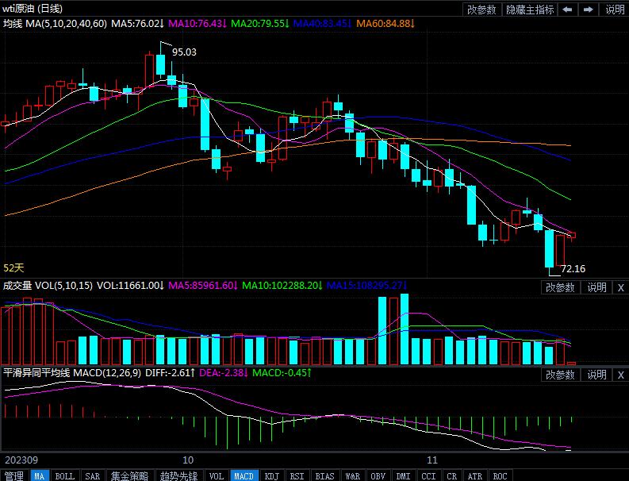Select the BIAS indicator tab
Viewport: 629px width, 481px height.
pyautogui.click(x=324, y=475)
